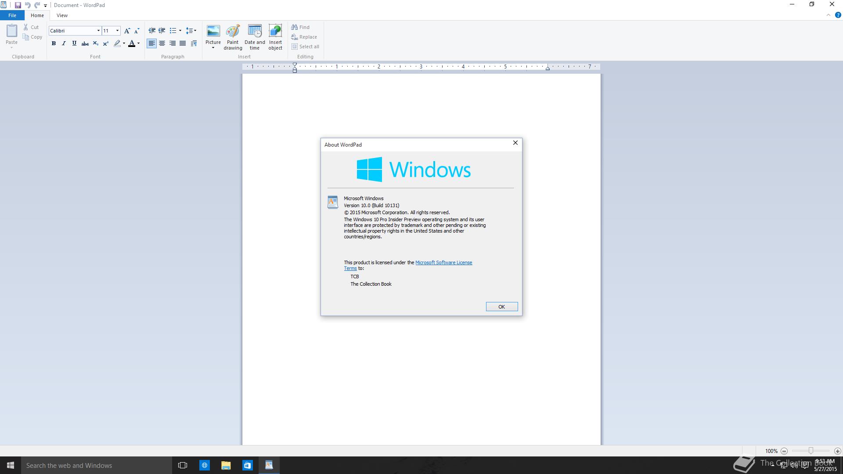
Task: Click the Decrease indent icon
Action: (x=152, y=31)
